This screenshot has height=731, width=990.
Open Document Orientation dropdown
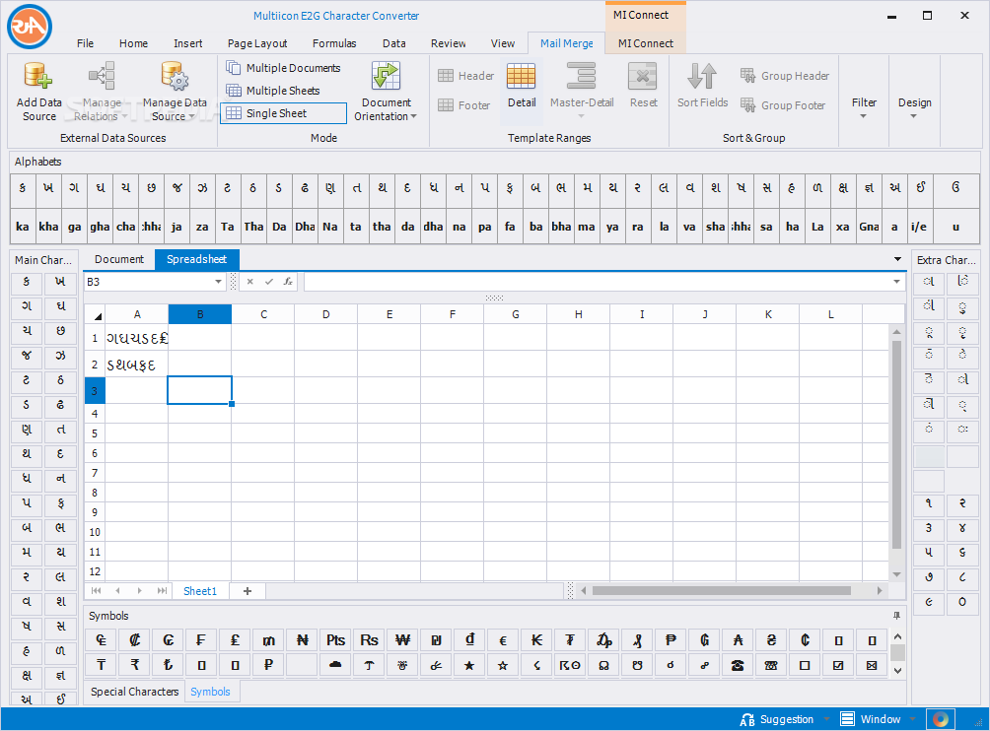click(x=386, y=92)
